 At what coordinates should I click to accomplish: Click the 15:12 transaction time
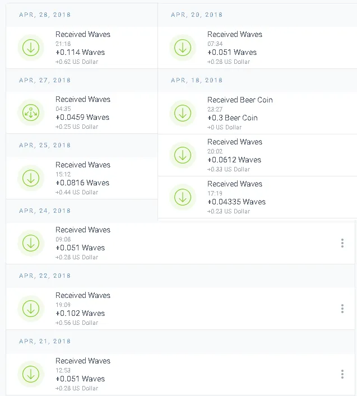click(63, 174)
